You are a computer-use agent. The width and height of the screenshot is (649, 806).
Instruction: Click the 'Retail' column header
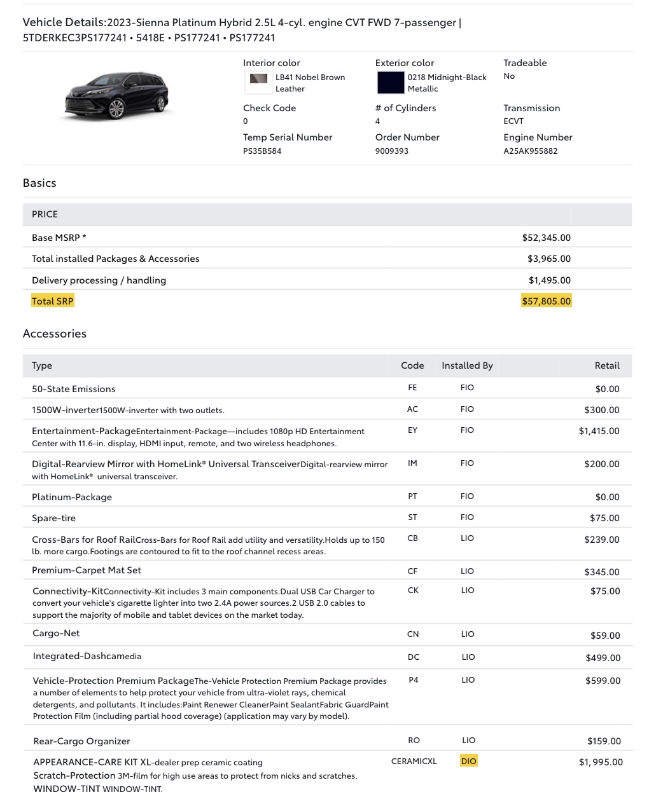607,365
